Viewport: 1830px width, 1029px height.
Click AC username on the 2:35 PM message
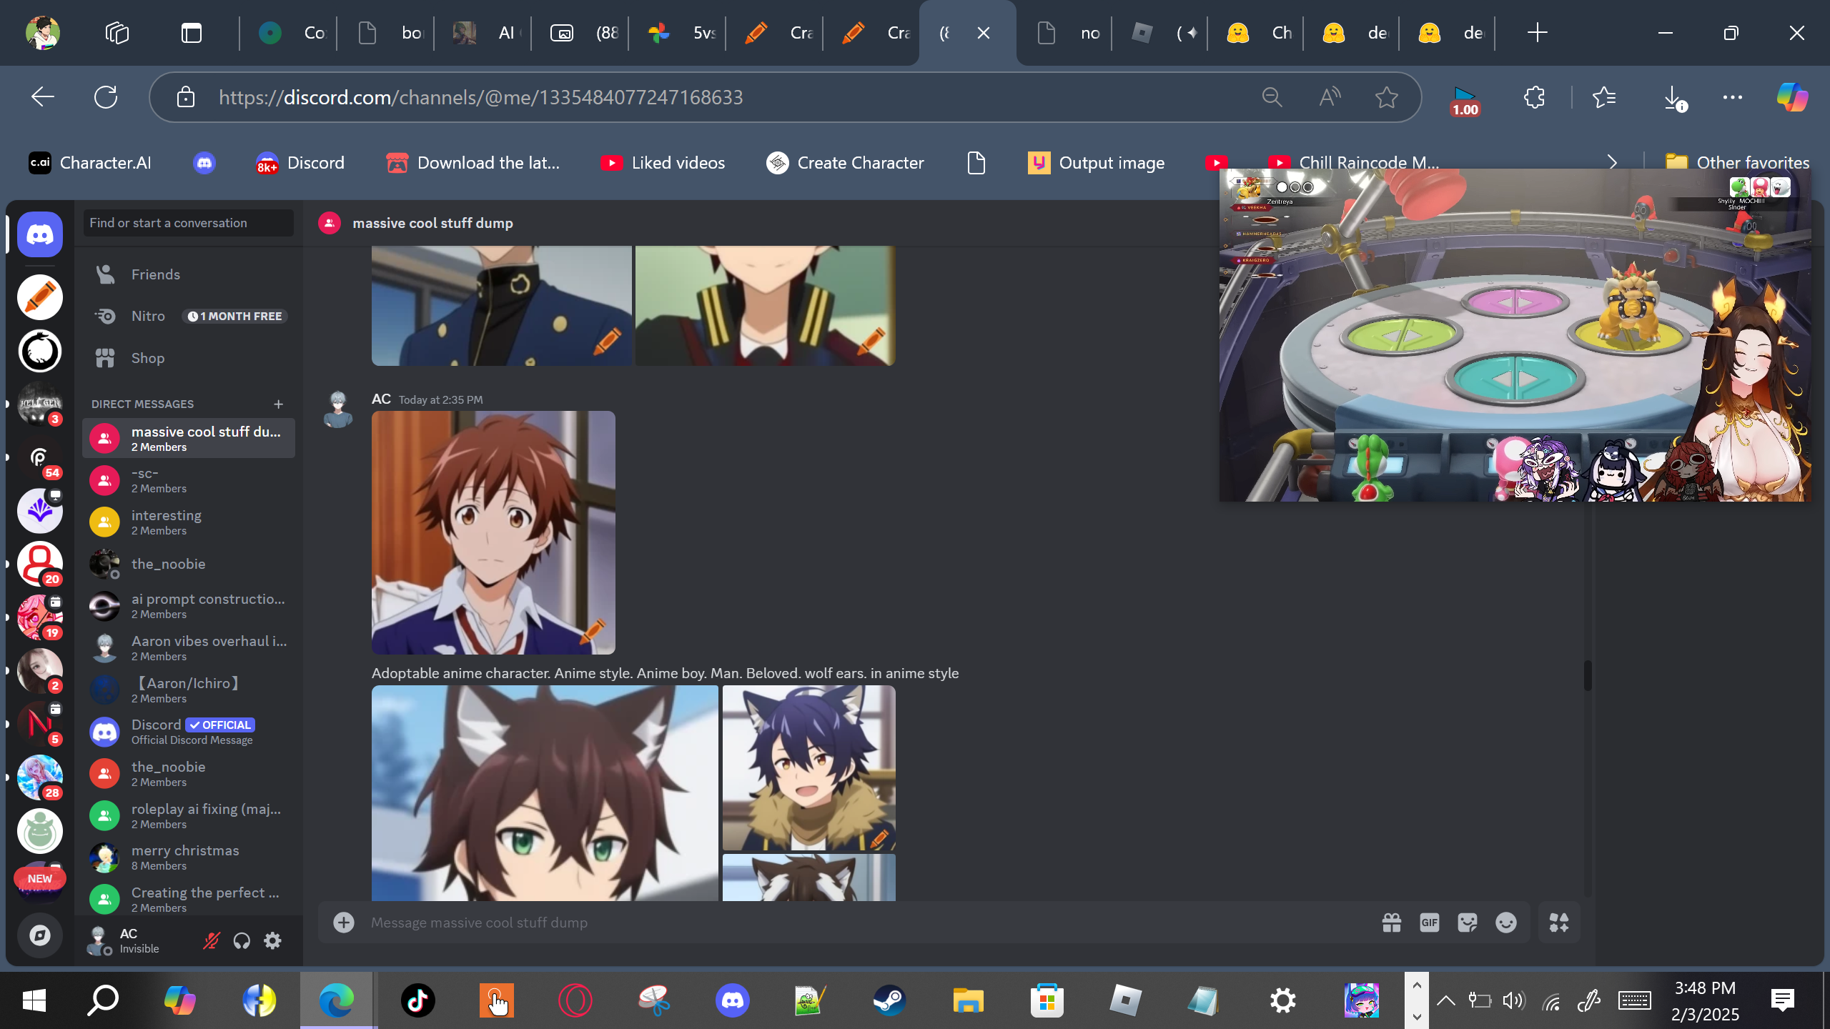(381, 399)
